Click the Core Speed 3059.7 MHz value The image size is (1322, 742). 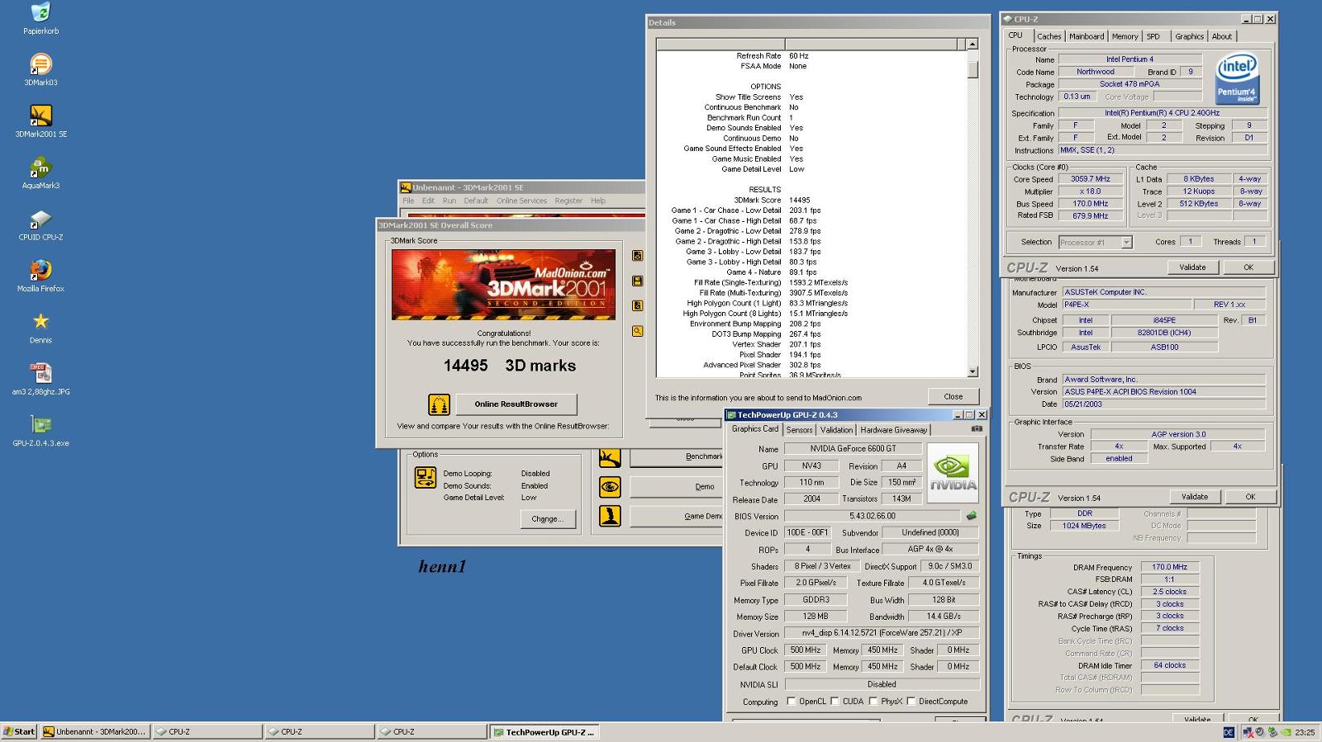pos(1091,179)
